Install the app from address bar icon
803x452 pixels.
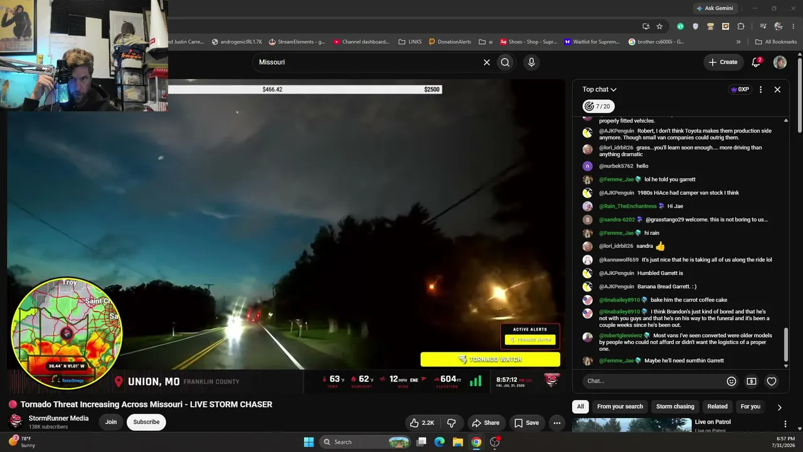[646, 26]
